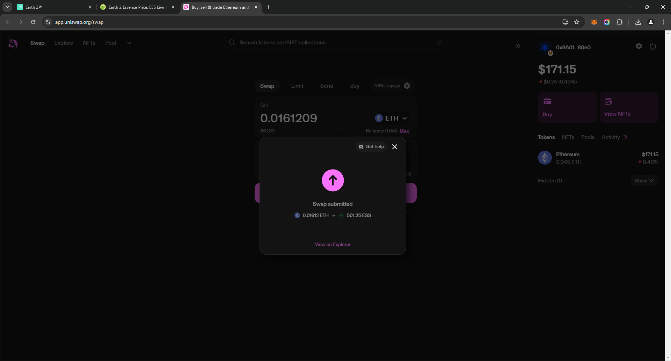Open the View NFTs card
Image resolution: width=671 pixels, height=361 pixels.
coord(629,108)
